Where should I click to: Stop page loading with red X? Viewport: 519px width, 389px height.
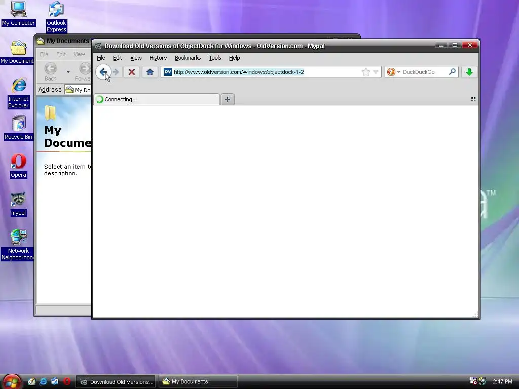[x=131, y=72]
